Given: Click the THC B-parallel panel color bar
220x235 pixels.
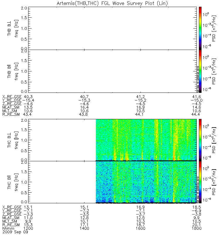Looking at the screenshot, I should pyautogui.click(x=200, y=182).
